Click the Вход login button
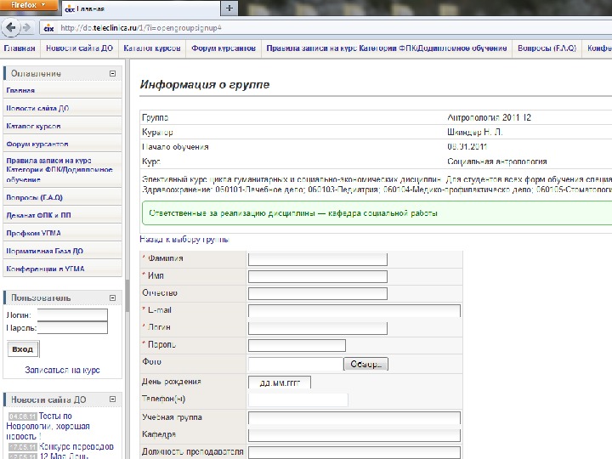Screen dimensions: 612x459 tap(23, 349)
